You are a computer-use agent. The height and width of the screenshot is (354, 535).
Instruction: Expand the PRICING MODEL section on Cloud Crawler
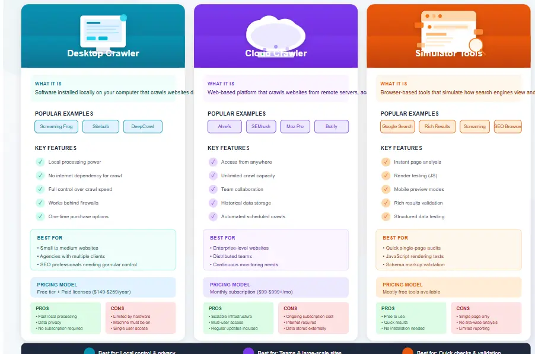tap(231, 285)
